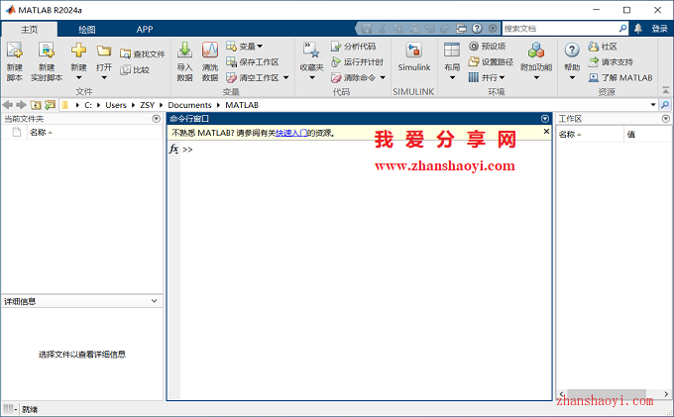
Task: Open 设置路径 (Set Path)
Action: (x=491, y=61)
